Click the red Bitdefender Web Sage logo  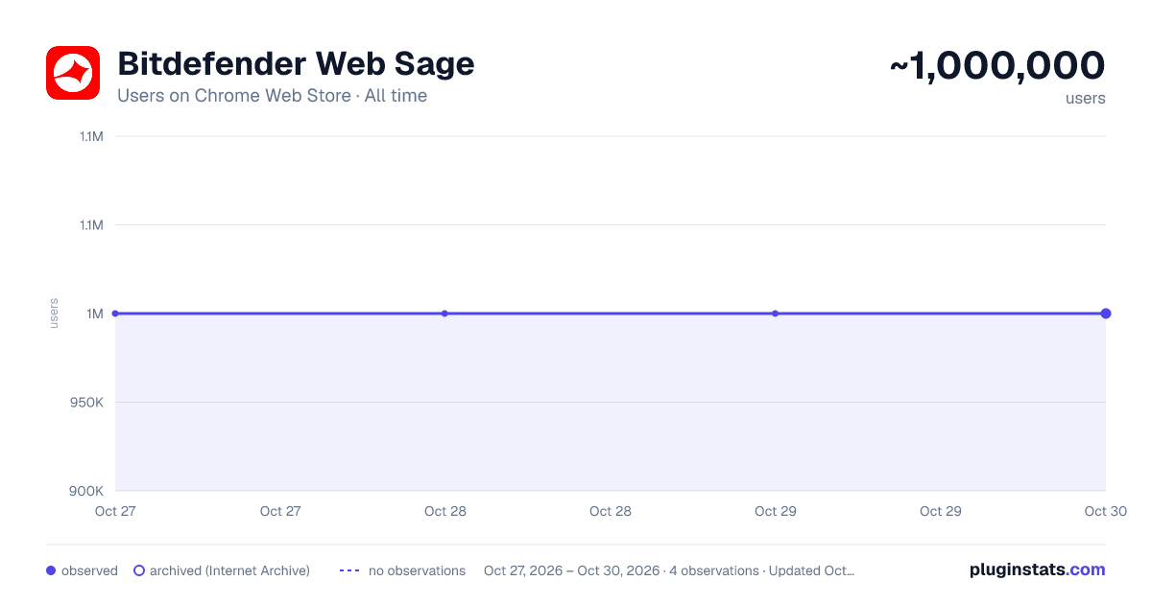pos(73,73)
